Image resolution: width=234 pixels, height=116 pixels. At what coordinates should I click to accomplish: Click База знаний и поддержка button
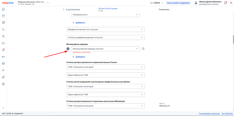coord(178,3)
